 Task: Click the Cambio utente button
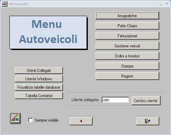(x=146, y=101)
